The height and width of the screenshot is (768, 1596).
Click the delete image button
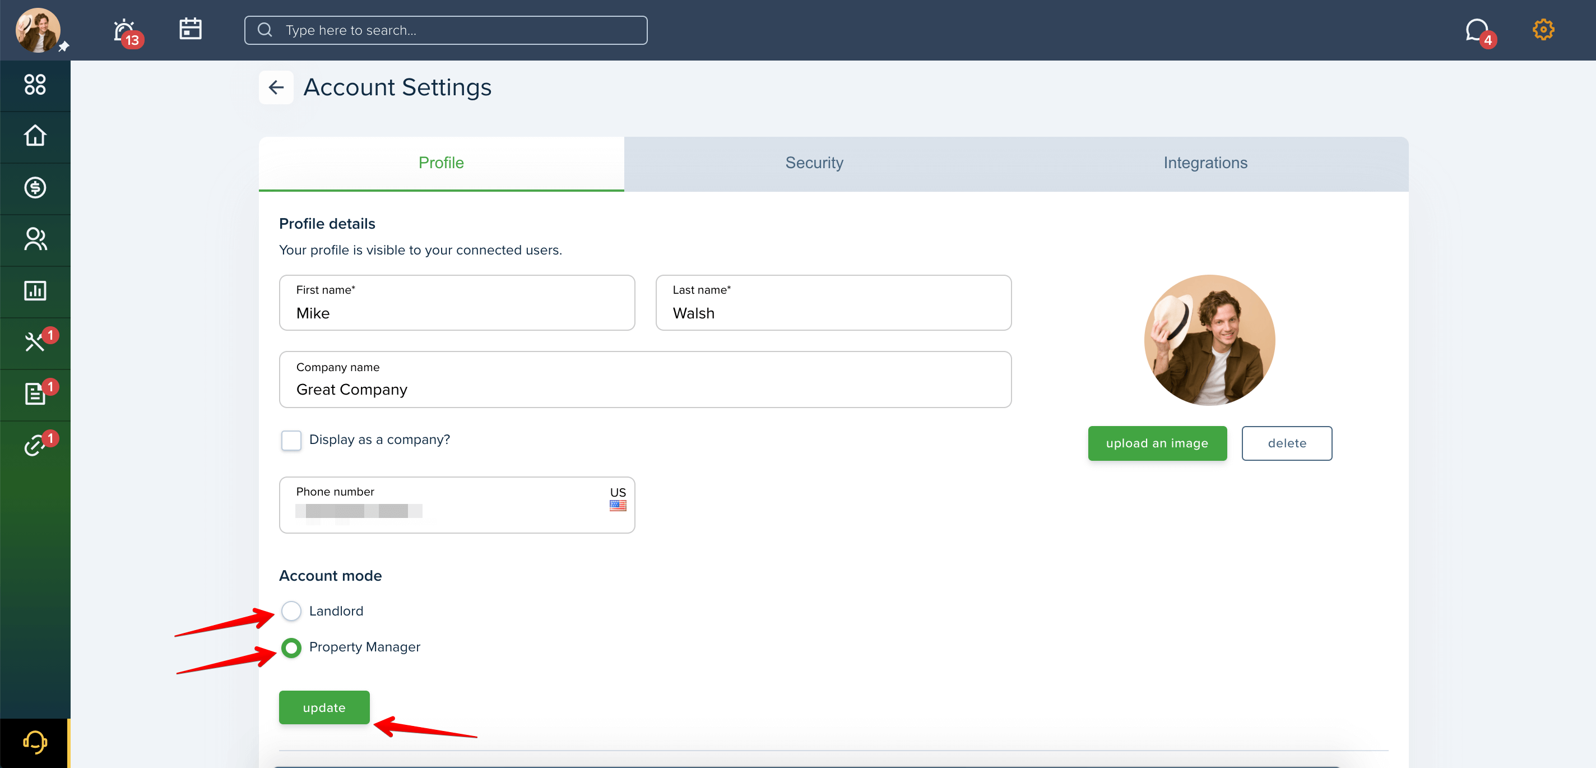pos(1287,443)
